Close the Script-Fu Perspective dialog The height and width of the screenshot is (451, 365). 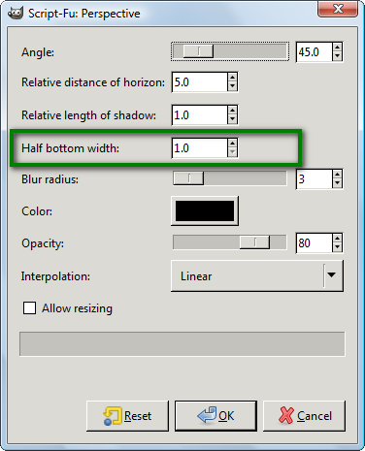point(338,9)
